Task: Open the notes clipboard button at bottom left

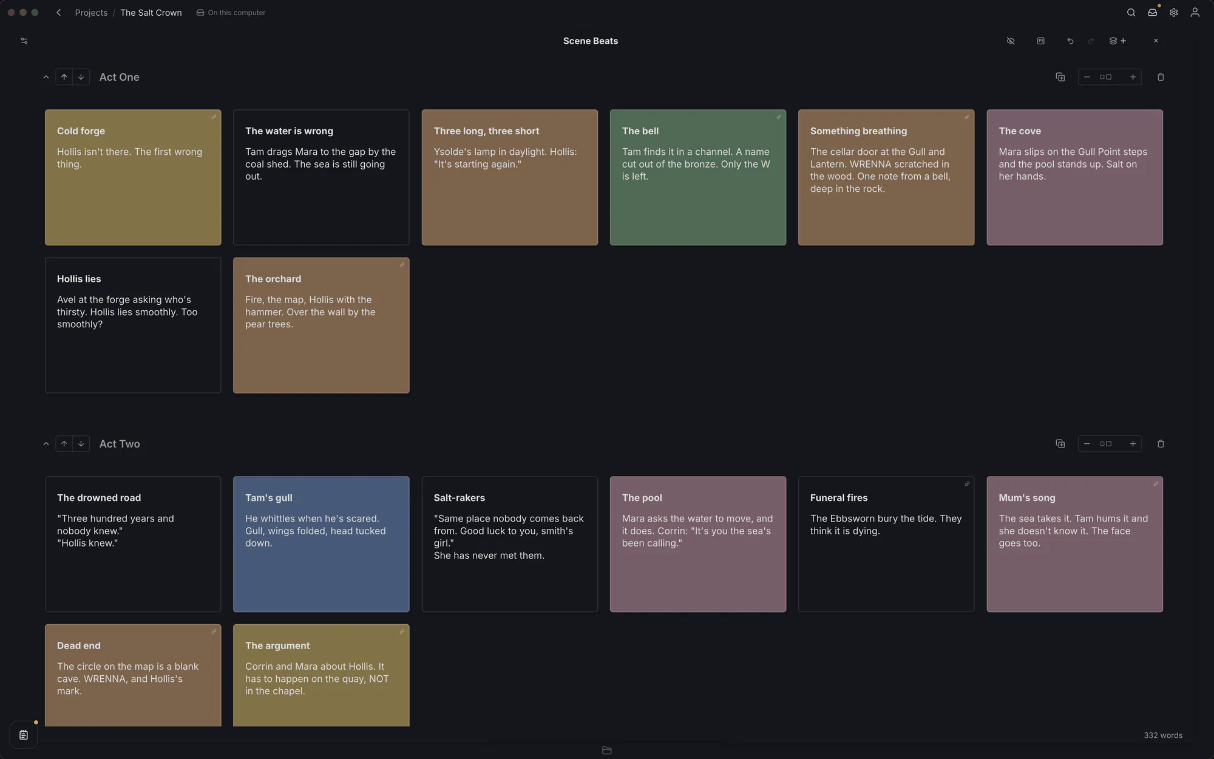Action: click(x=24, y=735)
